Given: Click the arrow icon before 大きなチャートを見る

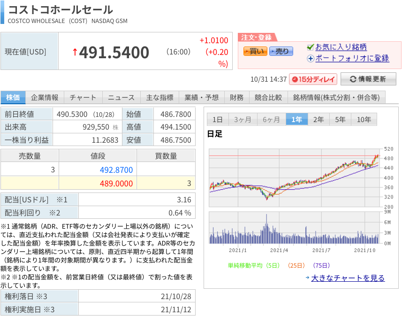Looking at the screenshot, I should coord(307,277).
